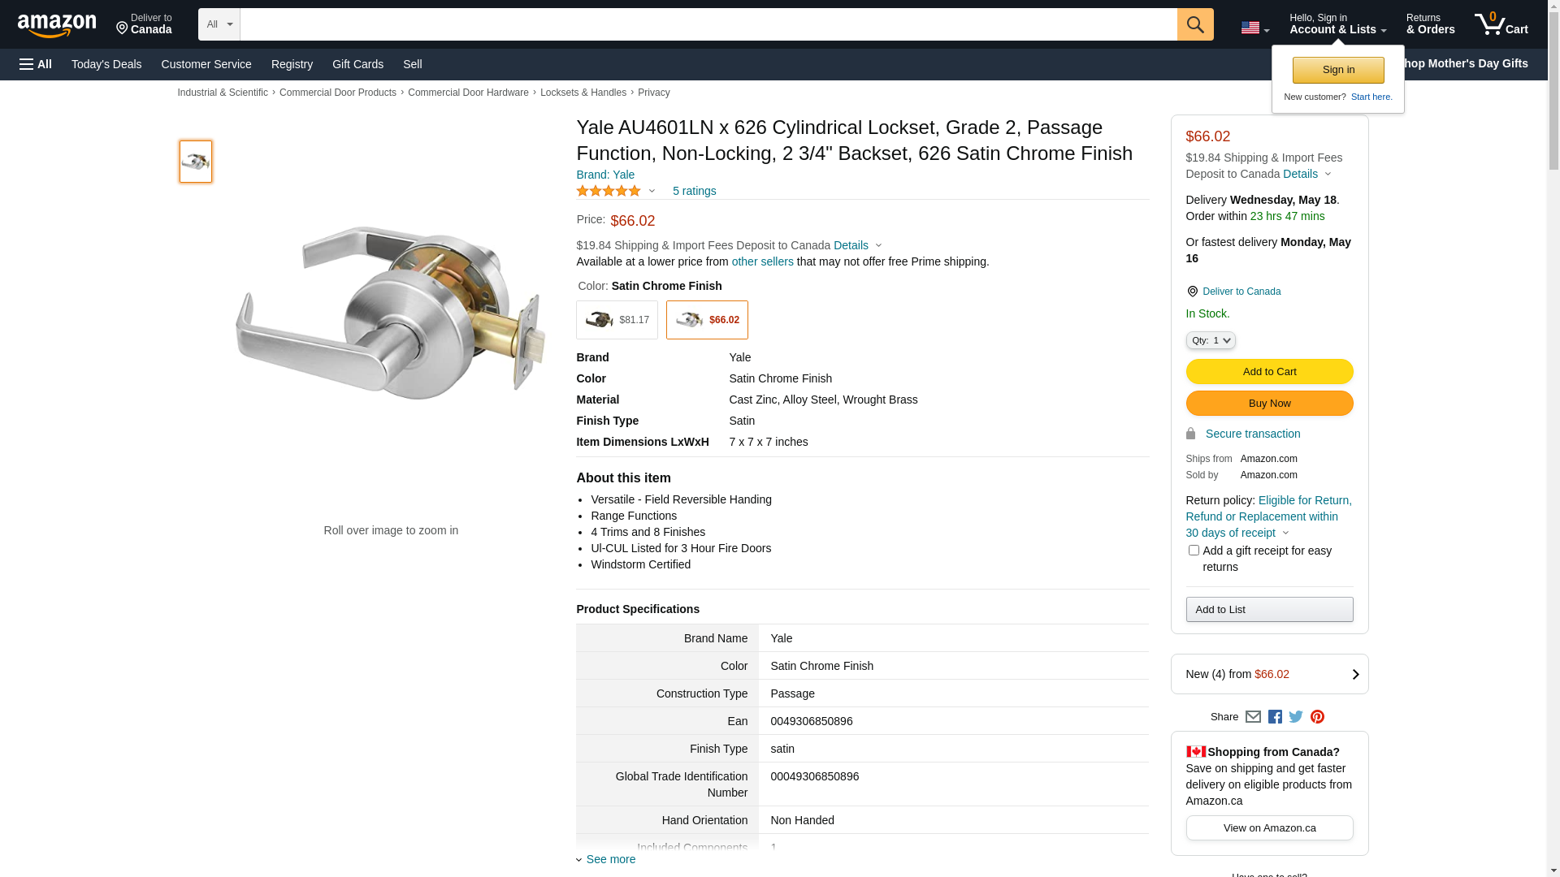The height and width of the screenshot is (877, 1560).
Task: Open the search category All dropdown
Action: tap(219, 24)
